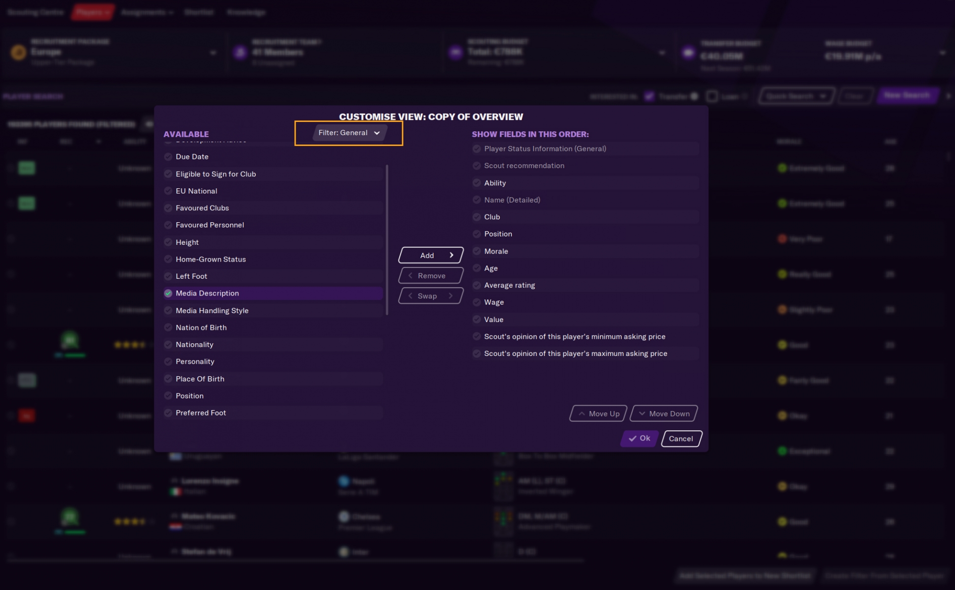Enable the Media Description checkbox

[x=169, y=293]
